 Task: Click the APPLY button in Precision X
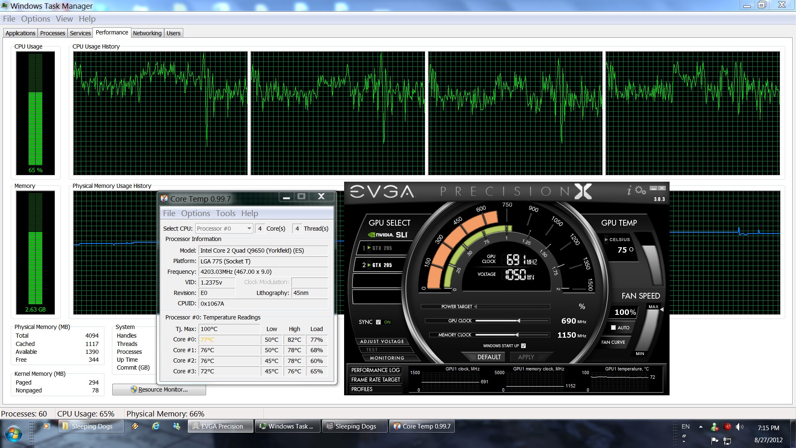(526, 357)
